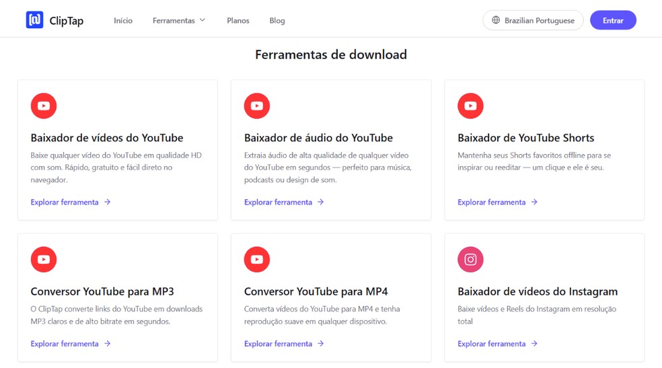Click the ClipTap brand name

[67, 21]
